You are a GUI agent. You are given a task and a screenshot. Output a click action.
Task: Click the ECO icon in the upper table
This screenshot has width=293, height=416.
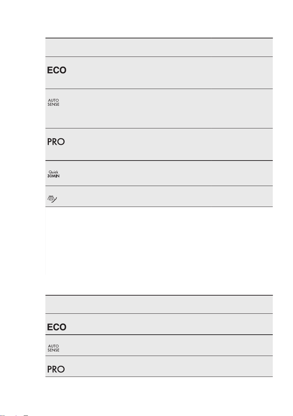[x=57, y=70]
